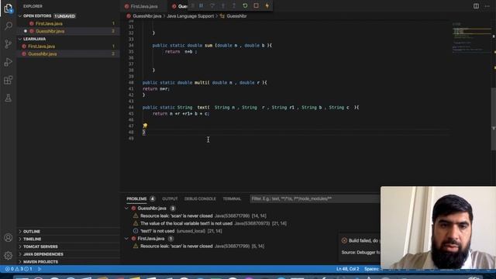Expand the Maven Projects section
This screenshot has height=279, width=496.
point(40,262)
